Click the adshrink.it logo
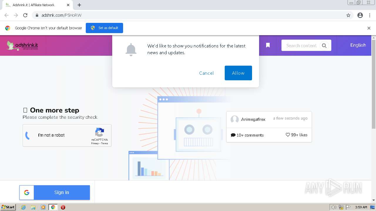Screen dimensions: 376x211 coord(22,45)
